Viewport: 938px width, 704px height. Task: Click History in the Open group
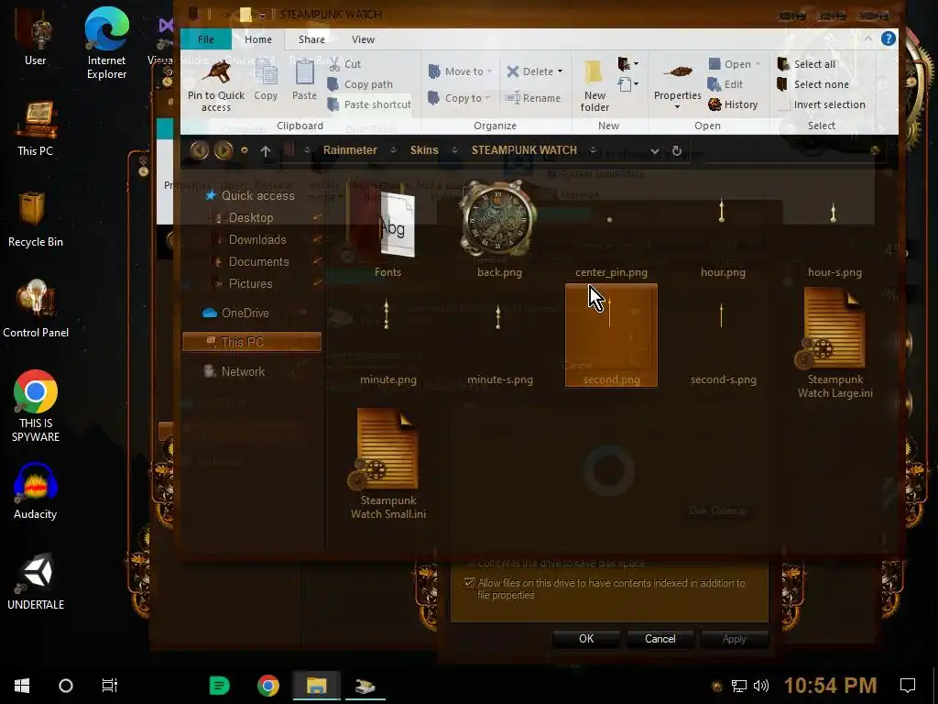pyautogui.click(x=733, y=104)
